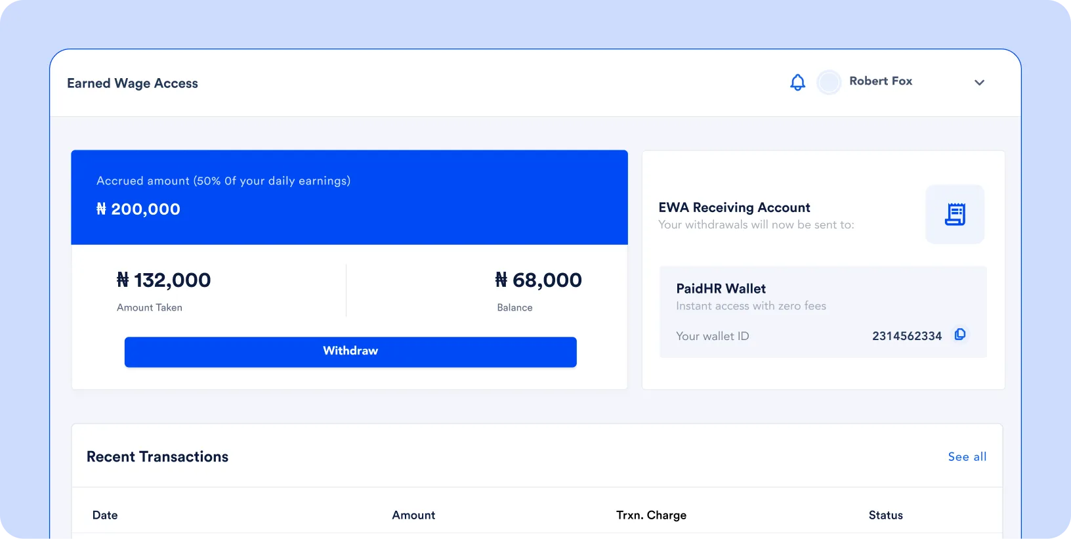Open the notifications bell

coord(797,83)
